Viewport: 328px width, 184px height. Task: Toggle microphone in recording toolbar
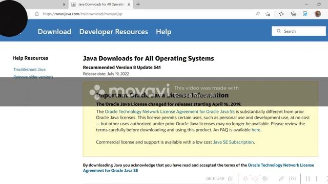[245, 178]
